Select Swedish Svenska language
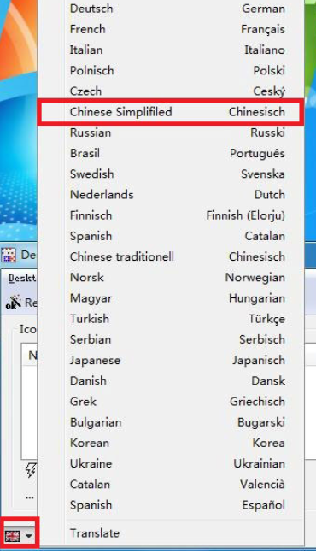This screenshot has height=553, width=316. pyautogui.click(x=171, y=174)
